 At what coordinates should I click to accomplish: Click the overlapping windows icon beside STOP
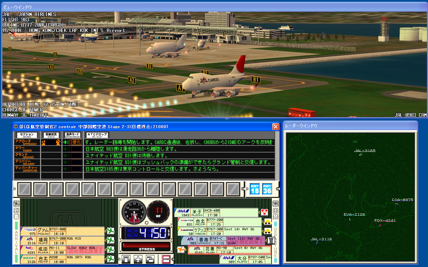coord(150,259)
